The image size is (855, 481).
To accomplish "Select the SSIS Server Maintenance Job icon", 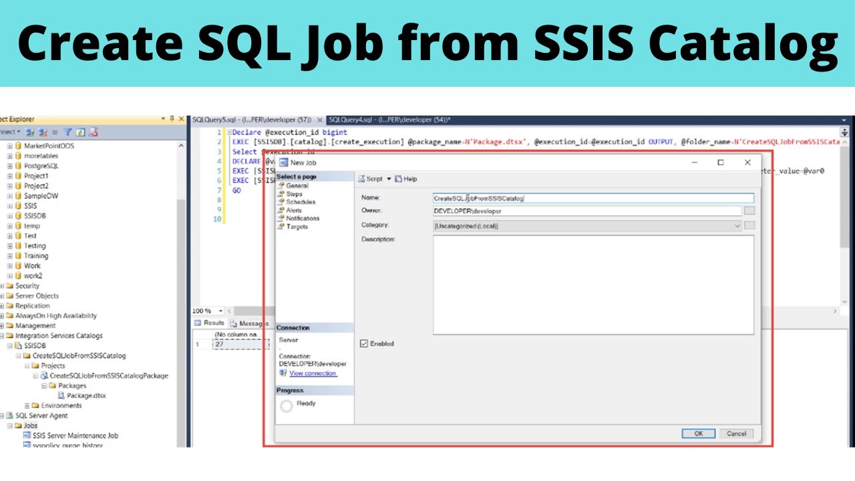I will (27, 436).
